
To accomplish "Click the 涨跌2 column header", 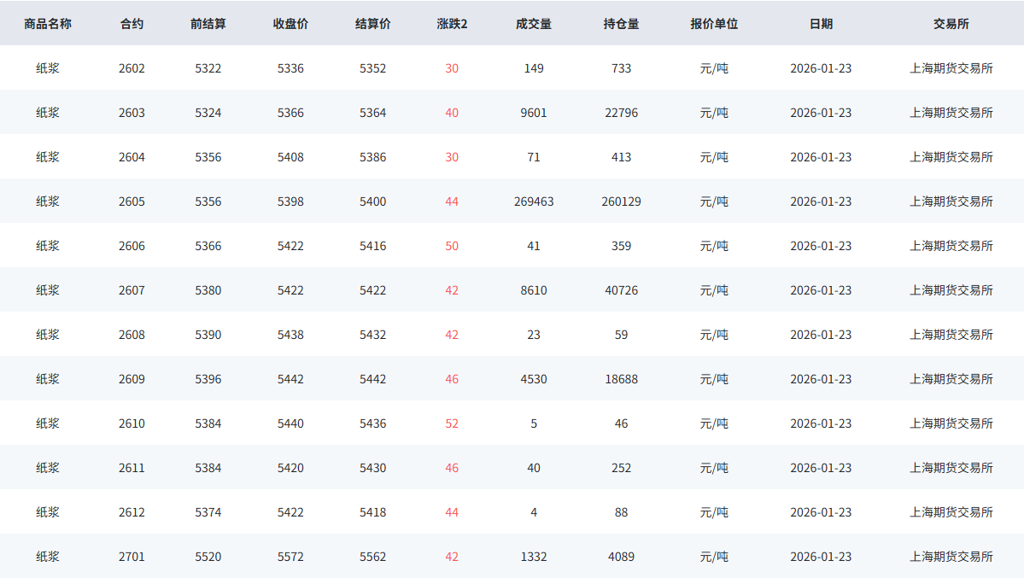I will (x=452, y=24).
